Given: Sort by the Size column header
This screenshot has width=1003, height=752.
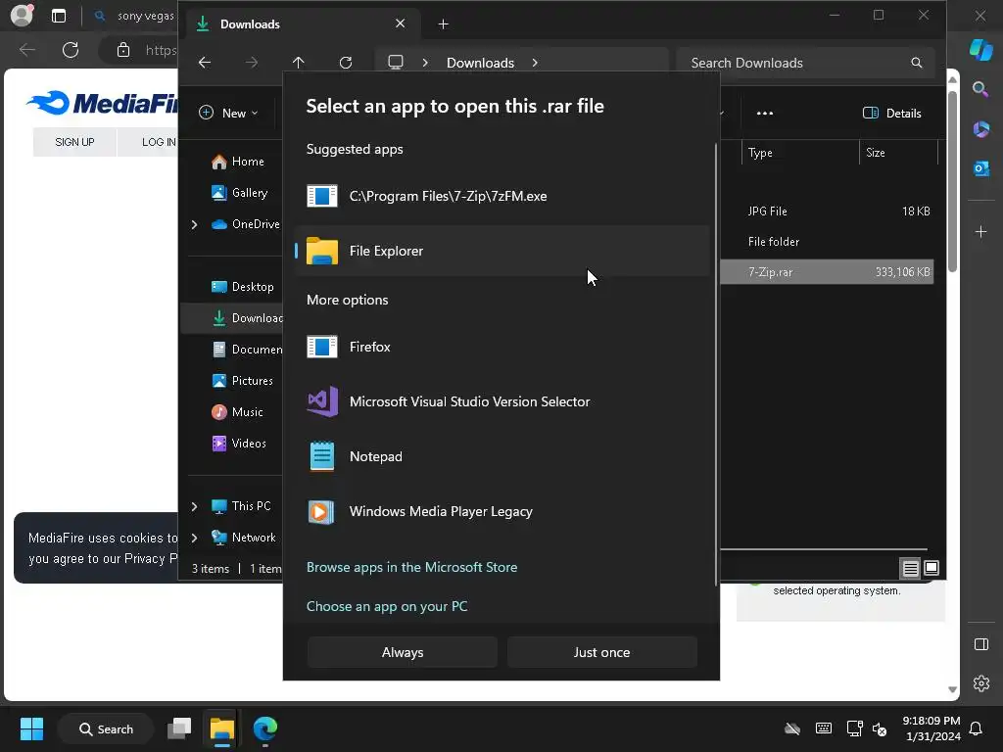Looking at the screenshot, I should click(898, 153).
